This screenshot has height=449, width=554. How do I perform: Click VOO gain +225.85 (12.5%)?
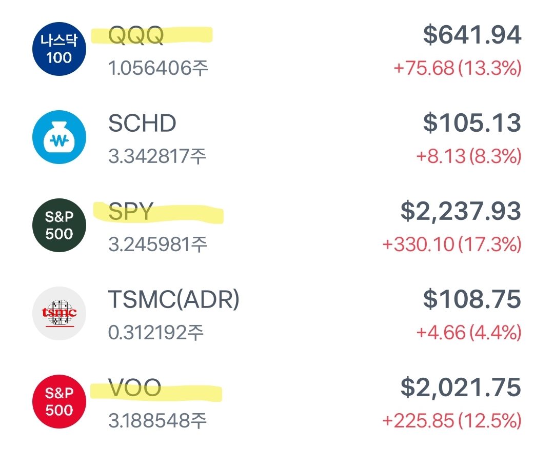coord(451,421)
